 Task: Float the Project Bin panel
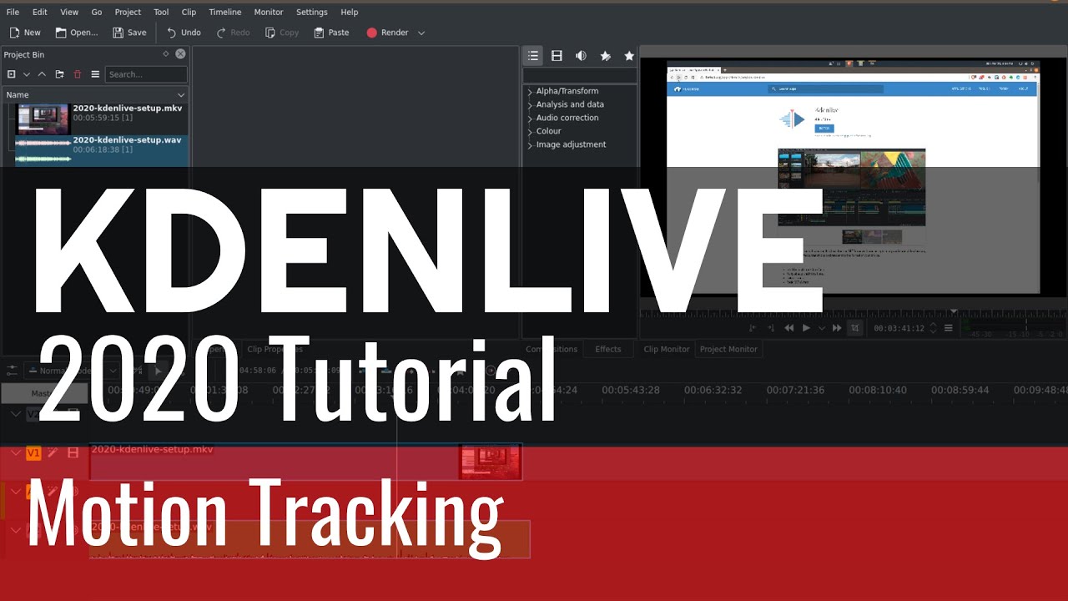pos(165,53)
